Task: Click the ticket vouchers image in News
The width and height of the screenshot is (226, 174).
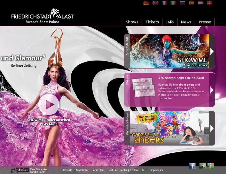Action: 144,87
